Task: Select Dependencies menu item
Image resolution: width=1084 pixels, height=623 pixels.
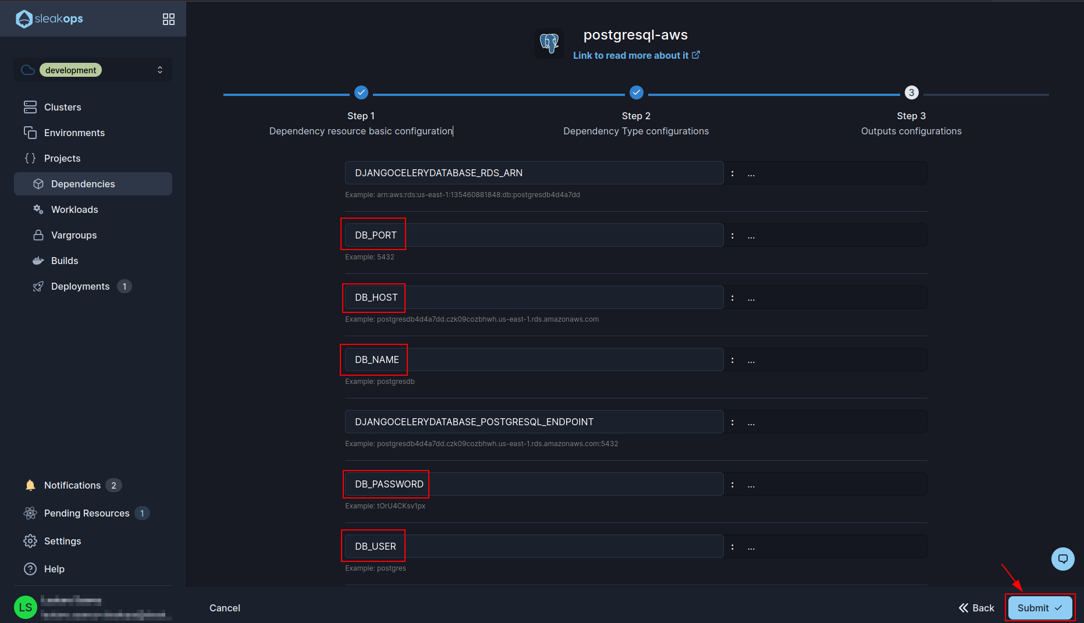Action: 93,184
